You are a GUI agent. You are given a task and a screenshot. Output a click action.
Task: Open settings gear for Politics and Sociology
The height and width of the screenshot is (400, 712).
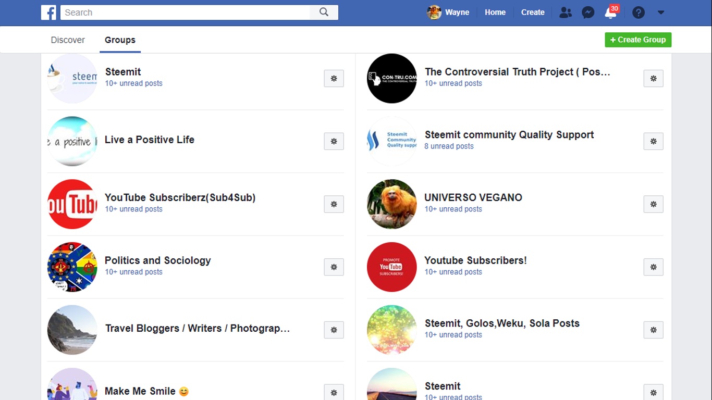[x=334, y=267]
